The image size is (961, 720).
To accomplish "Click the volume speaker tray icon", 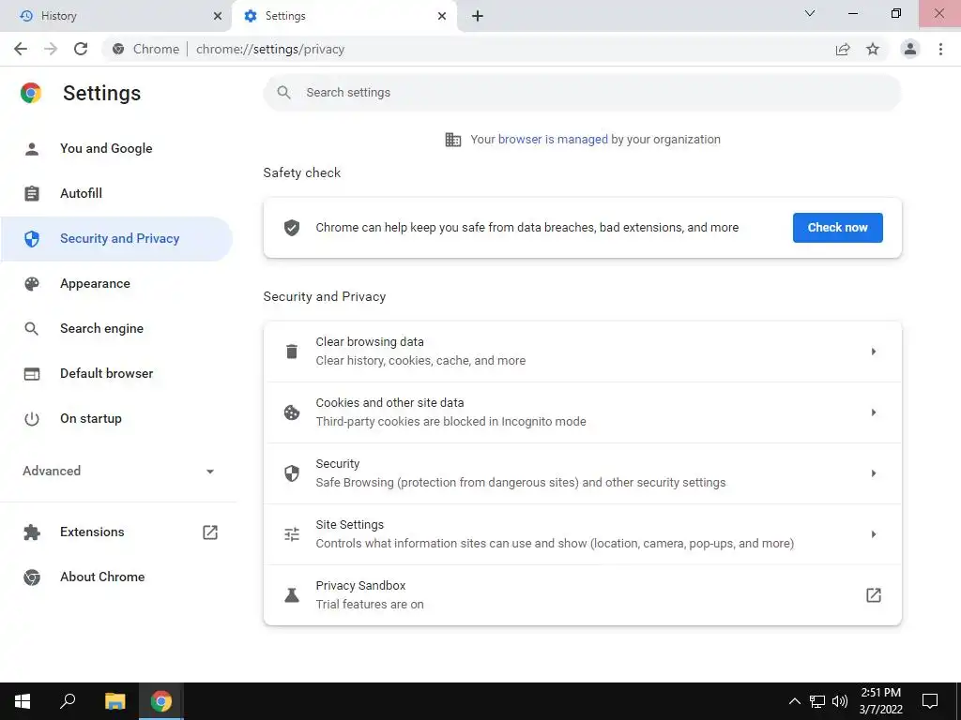I will (x=840, y=701).
